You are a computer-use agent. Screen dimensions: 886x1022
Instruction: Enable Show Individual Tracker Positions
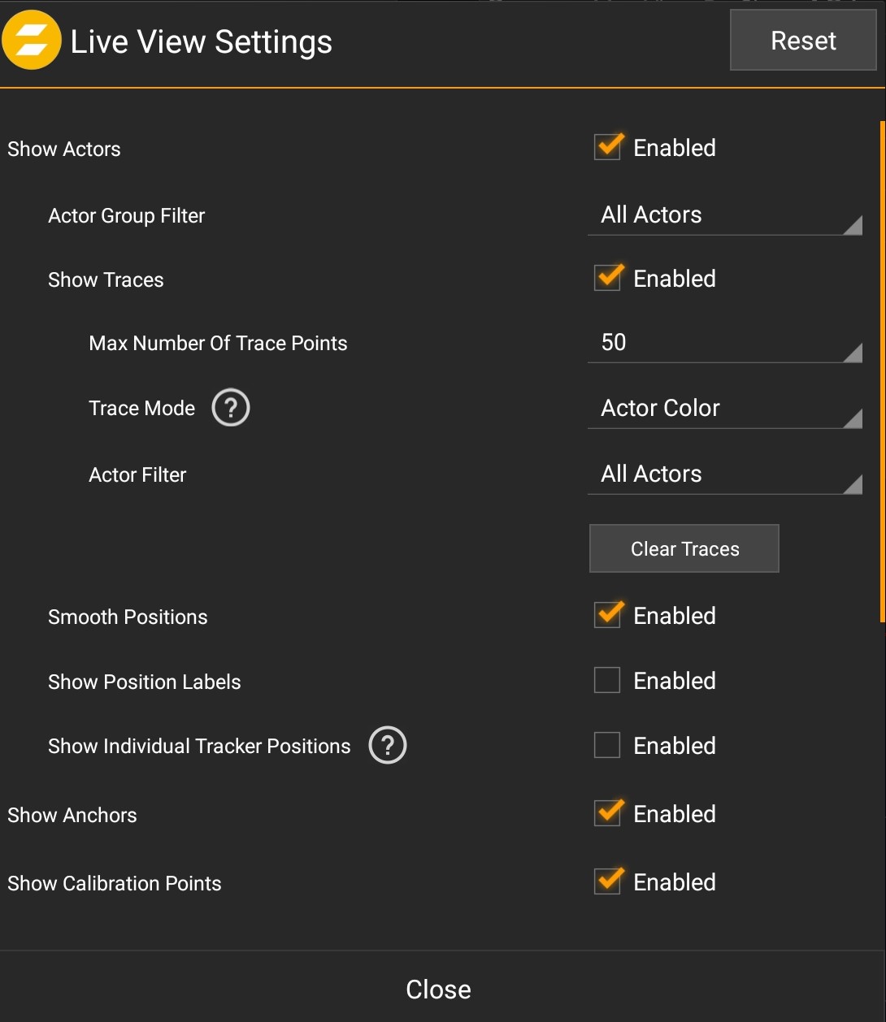coord(607,745)
